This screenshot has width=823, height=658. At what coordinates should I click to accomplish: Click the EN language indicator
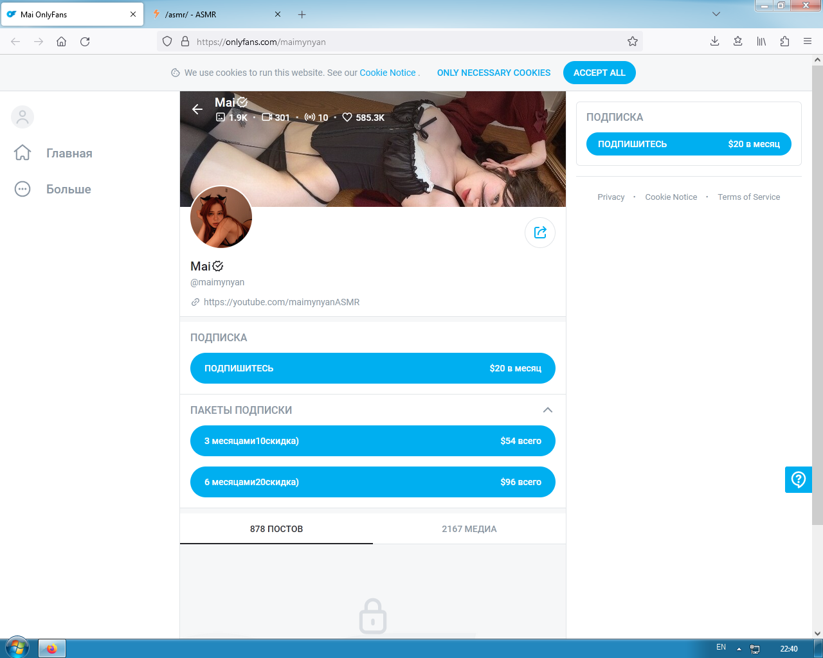click(721, 648)
